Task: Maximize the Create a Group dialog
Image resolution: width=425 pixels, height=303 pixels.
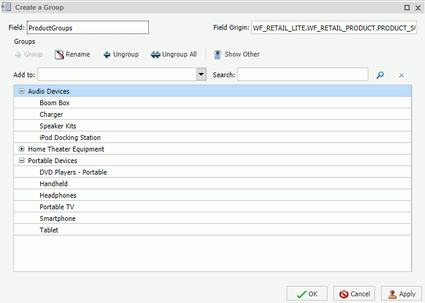Action: [x=407, y=7]
